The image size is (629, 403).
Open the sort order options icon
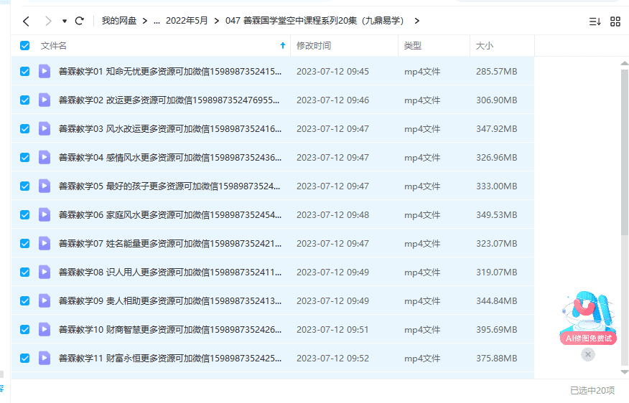pyautogui.click(x=595, y=22)
